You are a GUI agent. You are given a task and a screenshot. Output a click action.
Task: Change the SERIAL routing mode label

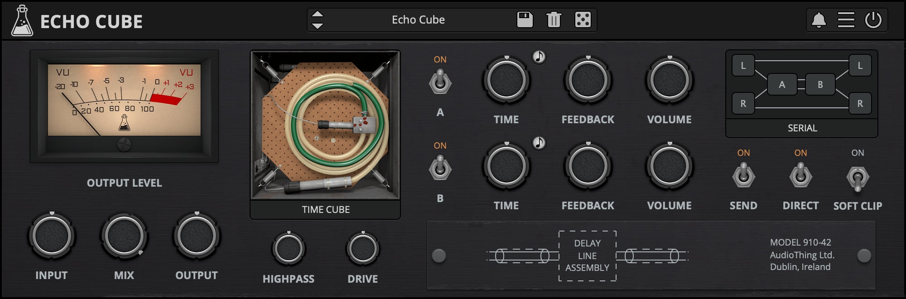(x=802, y=128)
